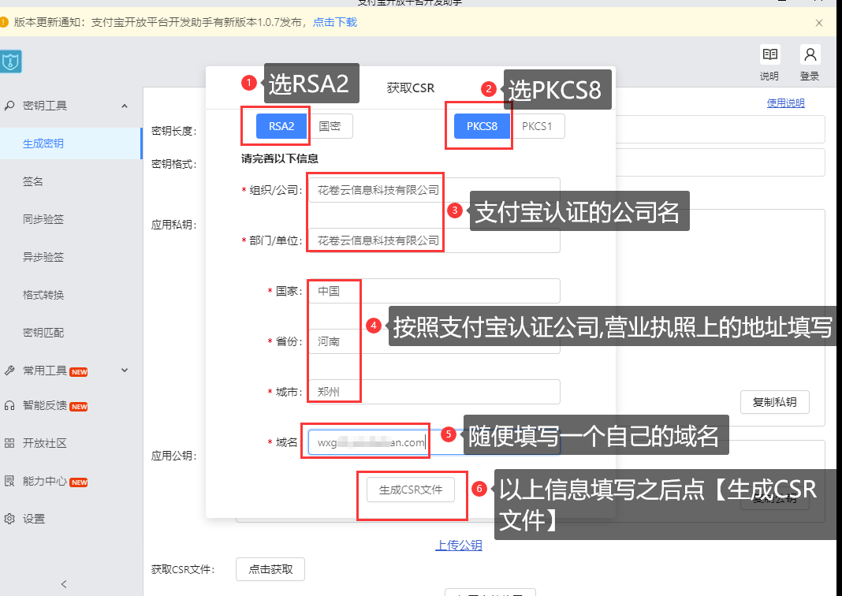This screenshot has height=596, width=842.
Task: Collapse the sidebar with bottom arrow
Action: tap(64, 584)
